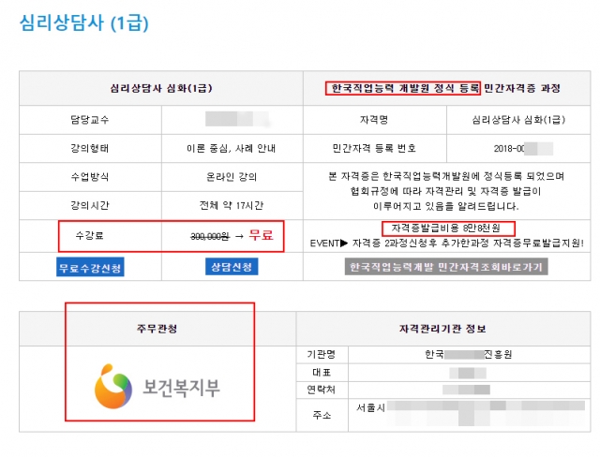This screenshot has width=600, height=457.
Task: Click the red 무료 price text
Action: [x=262, y=235]
